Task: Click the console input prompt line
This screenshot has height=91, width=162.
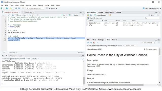Action: (x=42, y=84)
